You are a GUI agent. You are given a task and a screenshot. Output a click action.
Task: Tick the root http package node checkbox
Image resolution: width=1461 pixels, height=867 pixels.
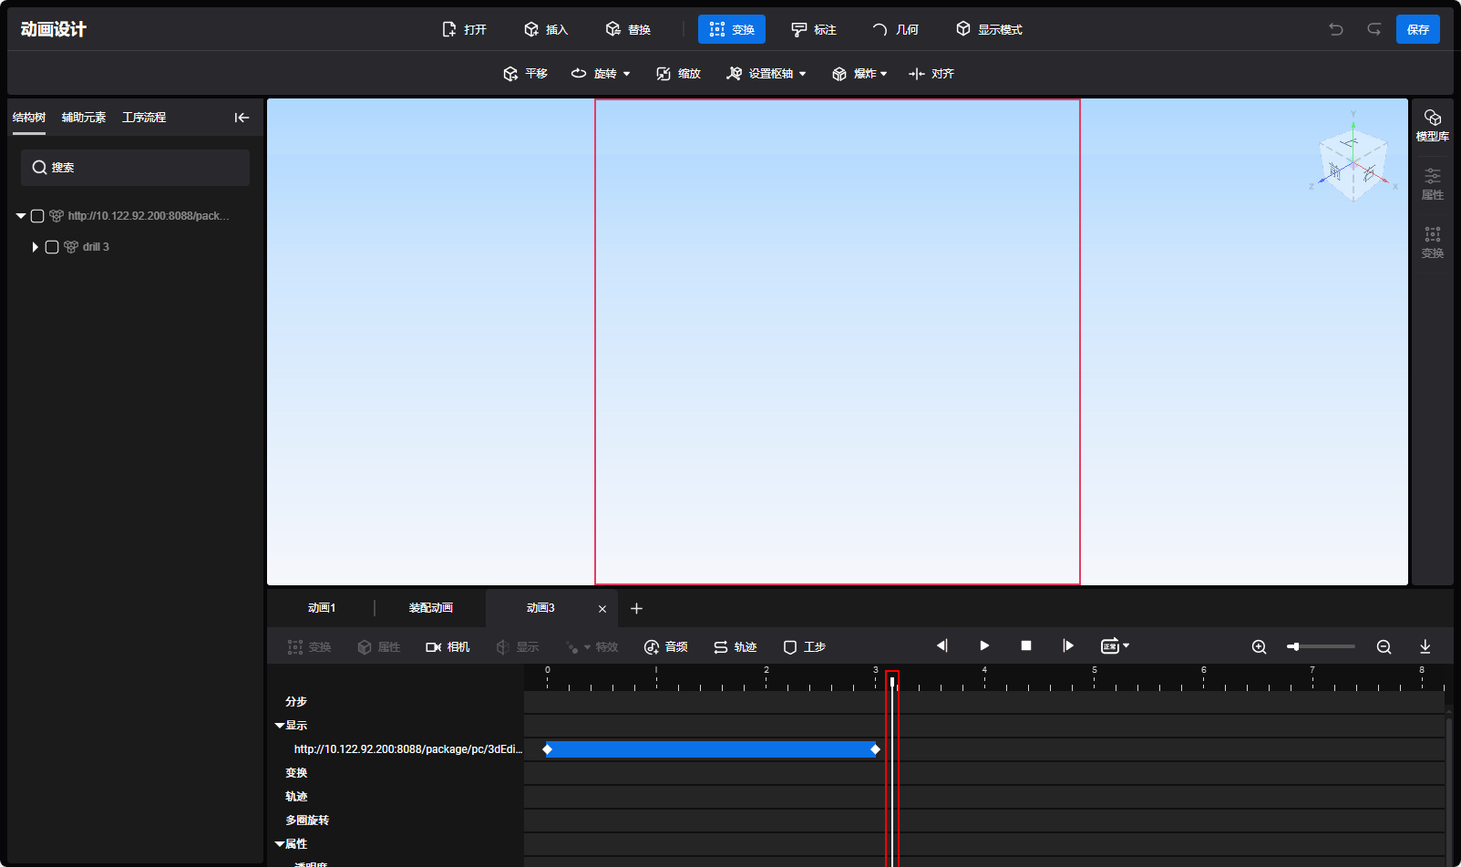coord(37,216)
